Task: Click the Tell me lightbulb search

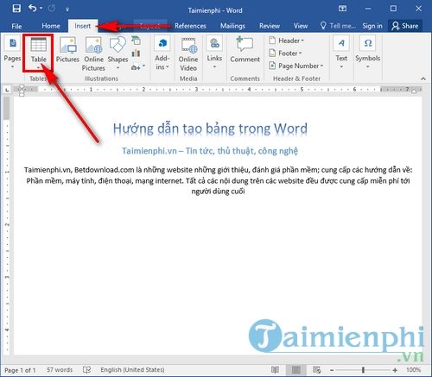Action: pyautogui.click(x=338, y=26)
